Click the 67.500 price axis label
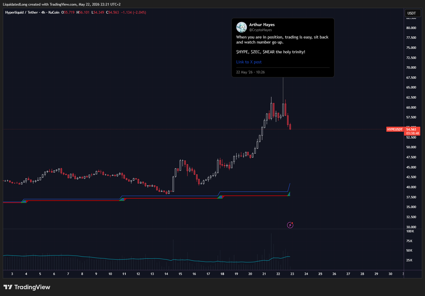425x296 pixels. pos(411,77)
